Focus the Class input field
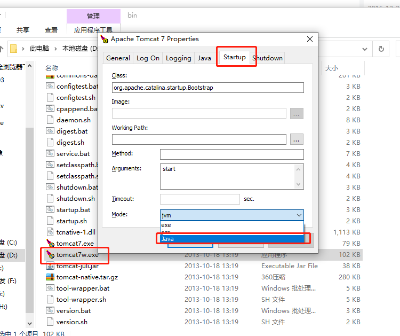Image resolution: width=400 pixels, height=336 pixels. [207, 88]
